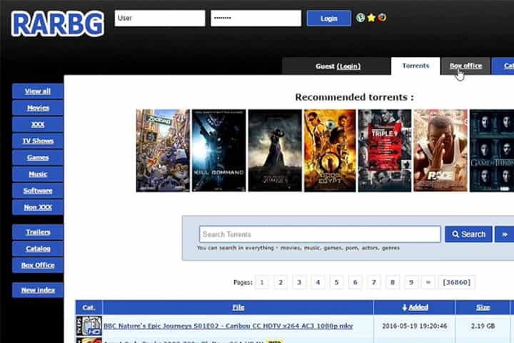This screenshot has width=514, height=343.
Task: Jump to last page [36860]
Action: (457, 282)
